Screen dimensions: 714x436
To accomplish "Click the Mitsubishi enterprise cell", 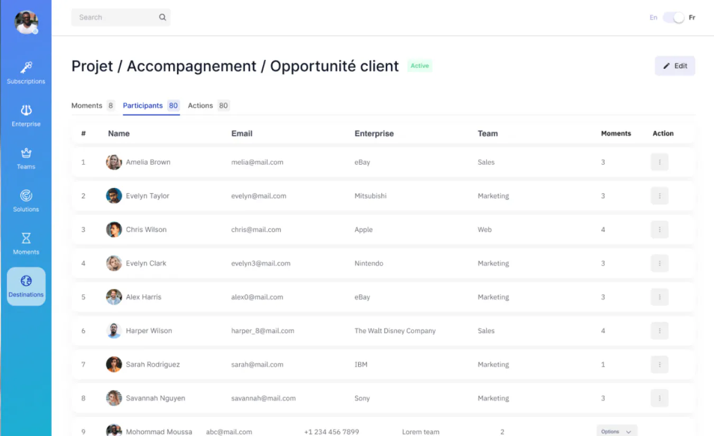I will coord(370,196).
